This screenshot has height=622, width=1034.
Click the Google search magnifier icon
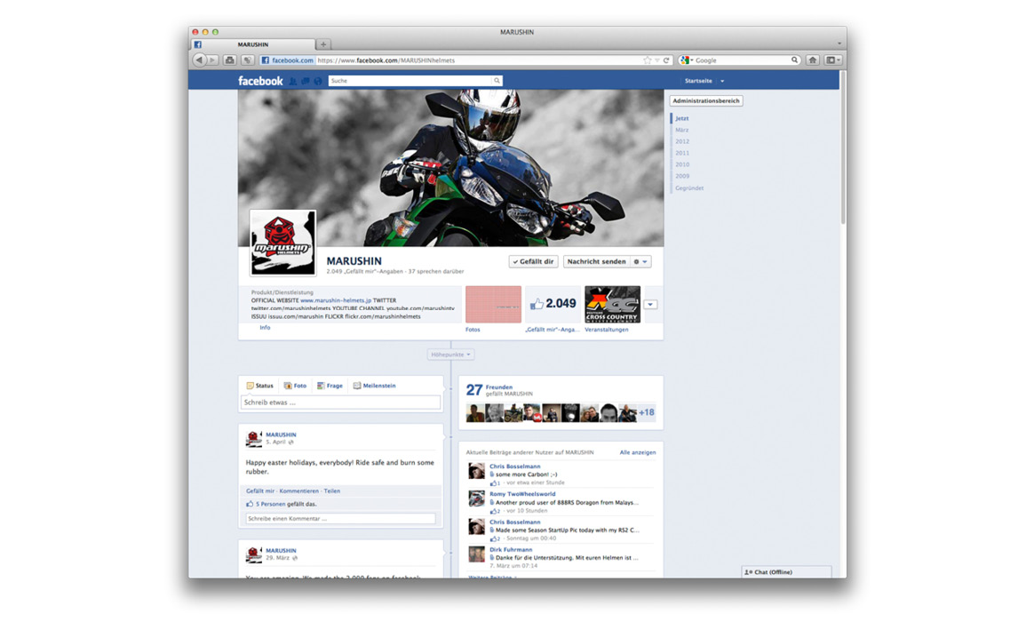[795, 60]
